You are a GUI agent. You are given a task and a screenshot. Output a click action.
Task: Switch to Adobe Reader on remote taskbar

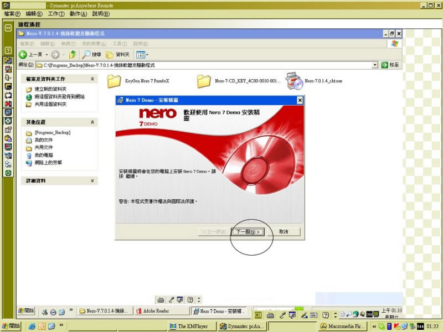point(162,311)
